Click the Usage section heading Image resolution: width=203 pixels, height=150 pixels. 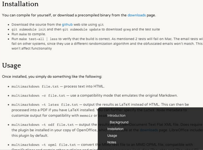click(12, 65)
